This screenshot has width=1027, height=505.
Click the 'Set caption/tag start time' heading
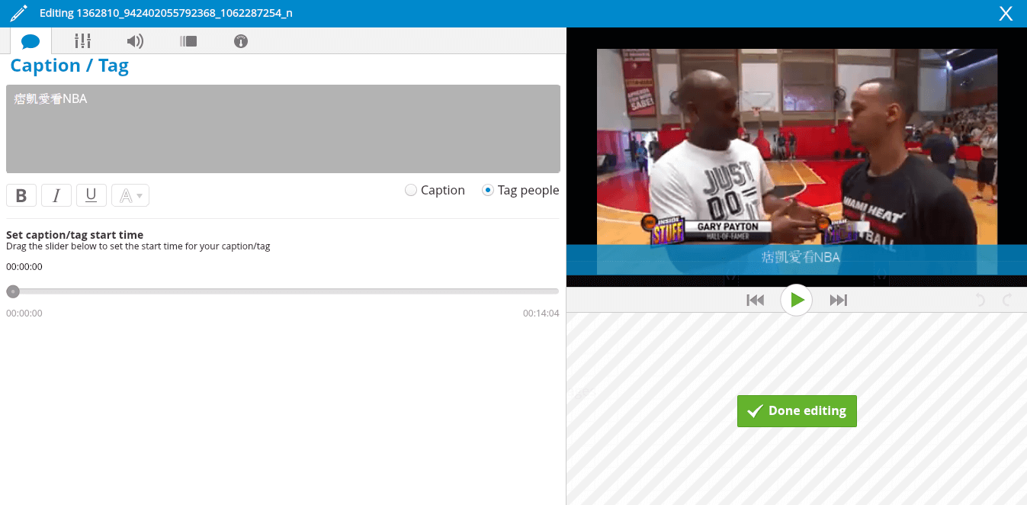pos(75,235)
